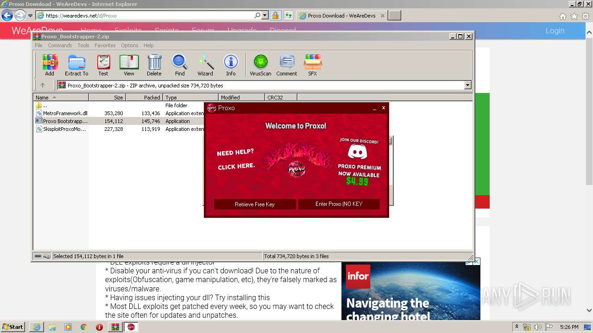Run the VirusScan toolbar icon
The height and width of the screenshot is (333, 593).
click(x=260, y=65)
